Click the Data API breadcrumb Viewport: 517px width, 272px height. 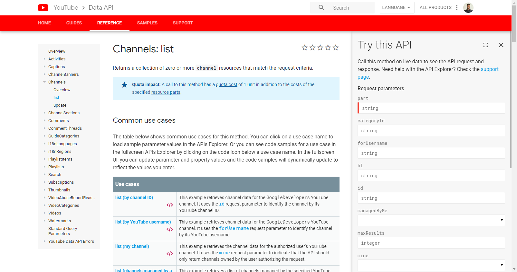tap(101, 8)
